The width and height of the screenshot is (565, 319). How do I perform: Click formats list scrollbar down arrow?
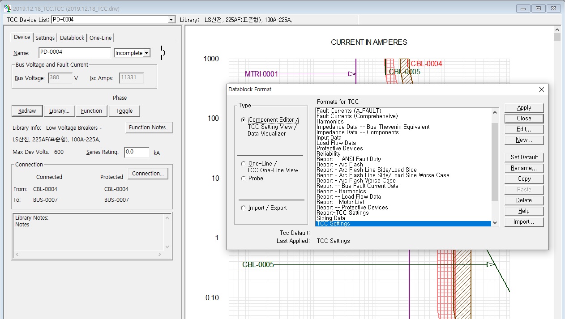pyautogui.click(x=495, y=223)
